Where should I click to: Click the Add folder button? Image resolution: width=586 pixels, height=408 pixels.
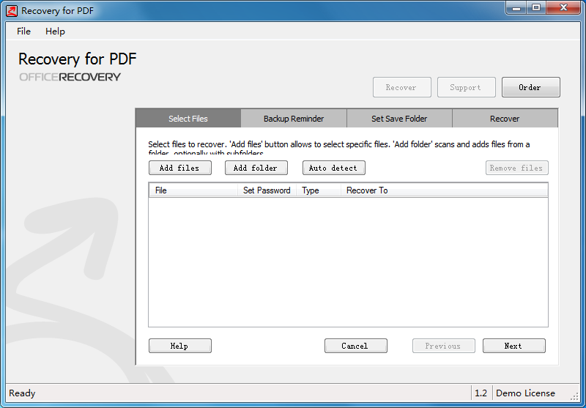click(256, 168)
